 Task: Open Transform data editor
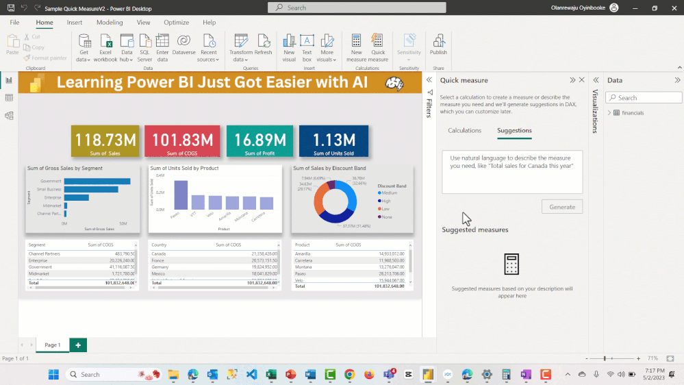point(241,41)
